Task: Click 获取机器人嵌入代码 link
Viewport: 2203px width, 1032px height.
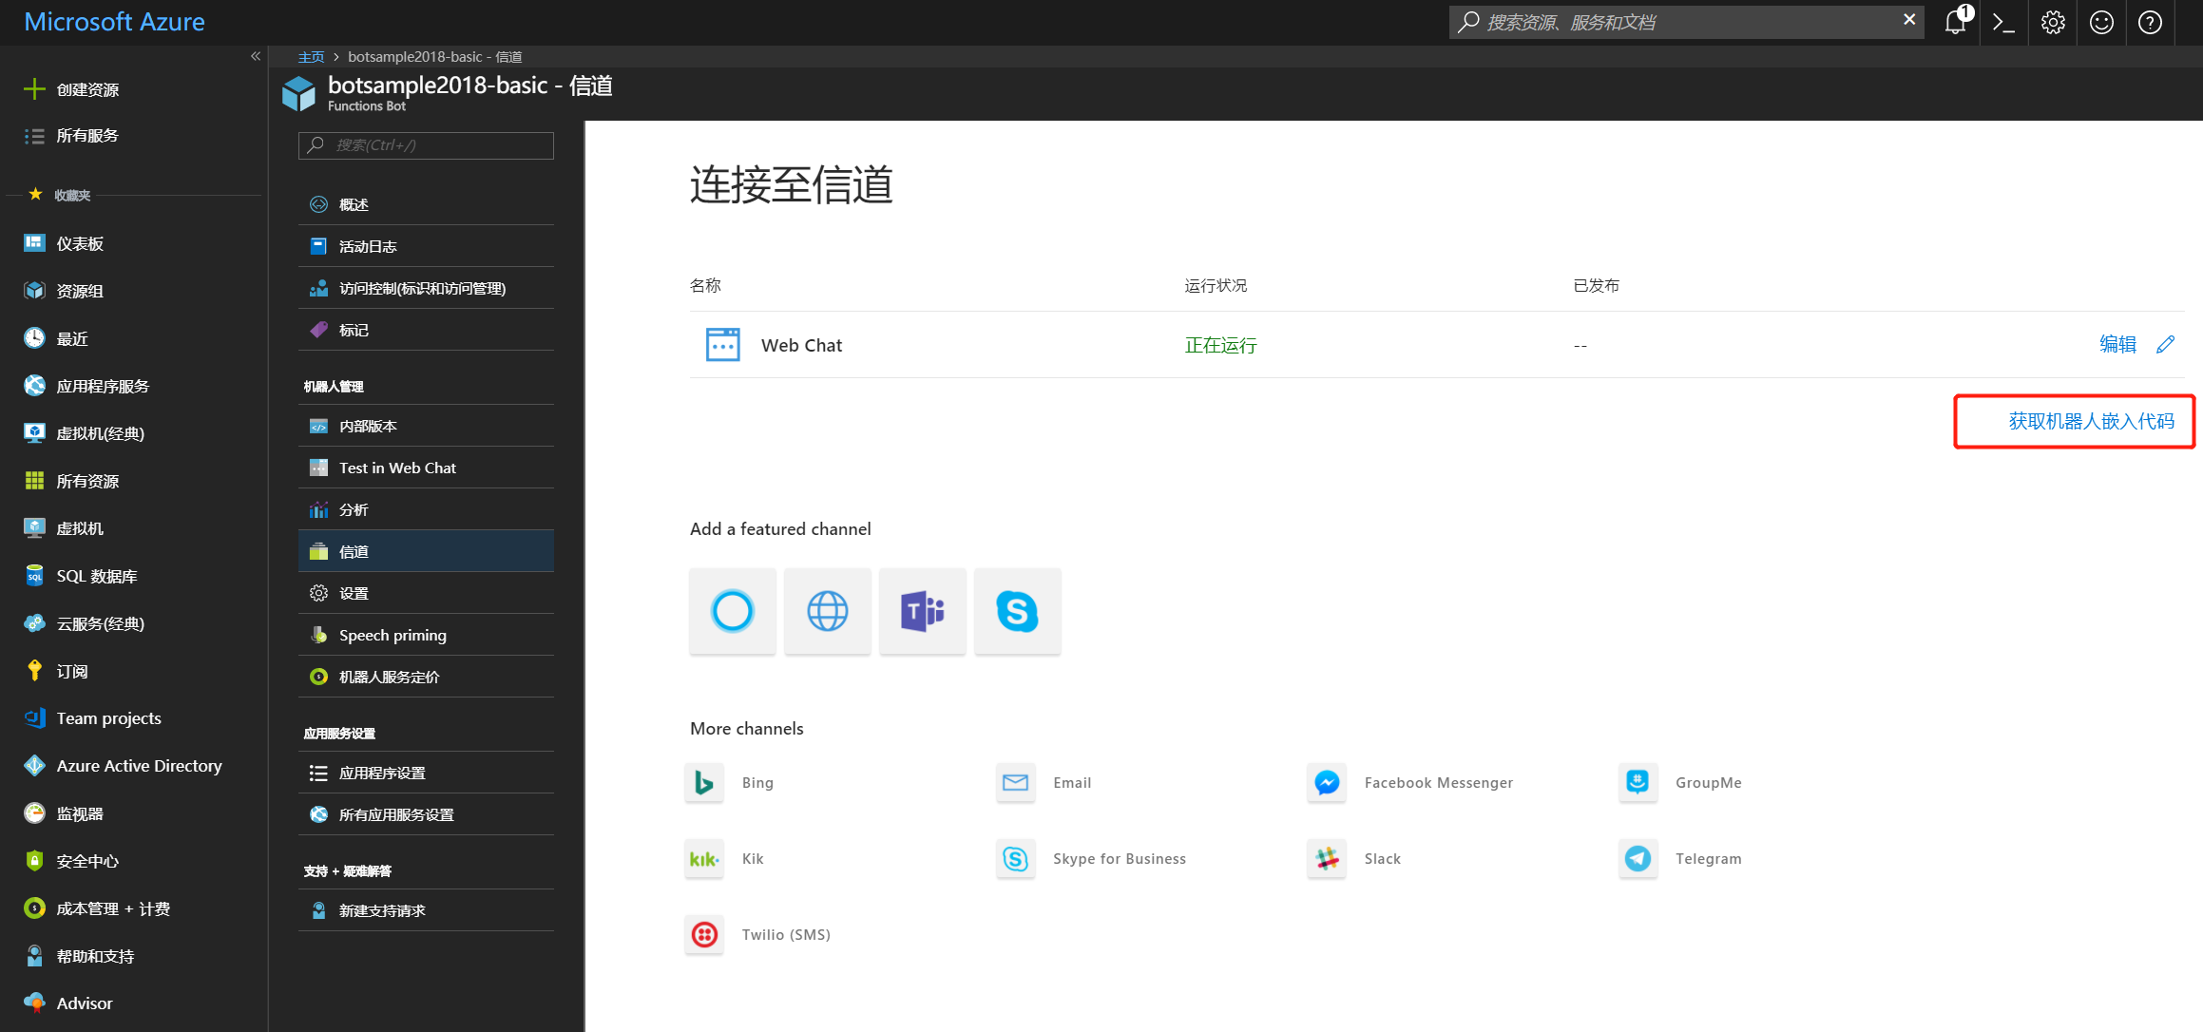Action: point(2091,421)
